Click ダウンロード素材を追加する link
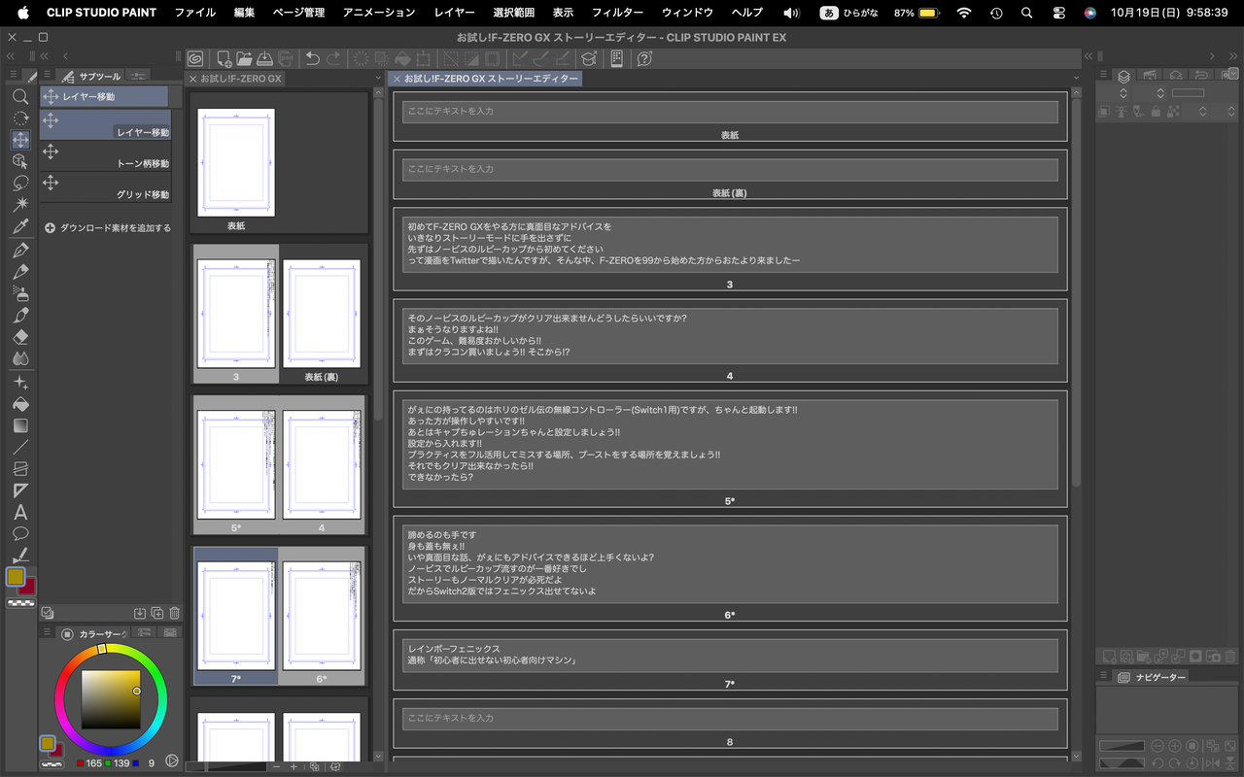This screenshot has height=777, width=1244. 107,228
